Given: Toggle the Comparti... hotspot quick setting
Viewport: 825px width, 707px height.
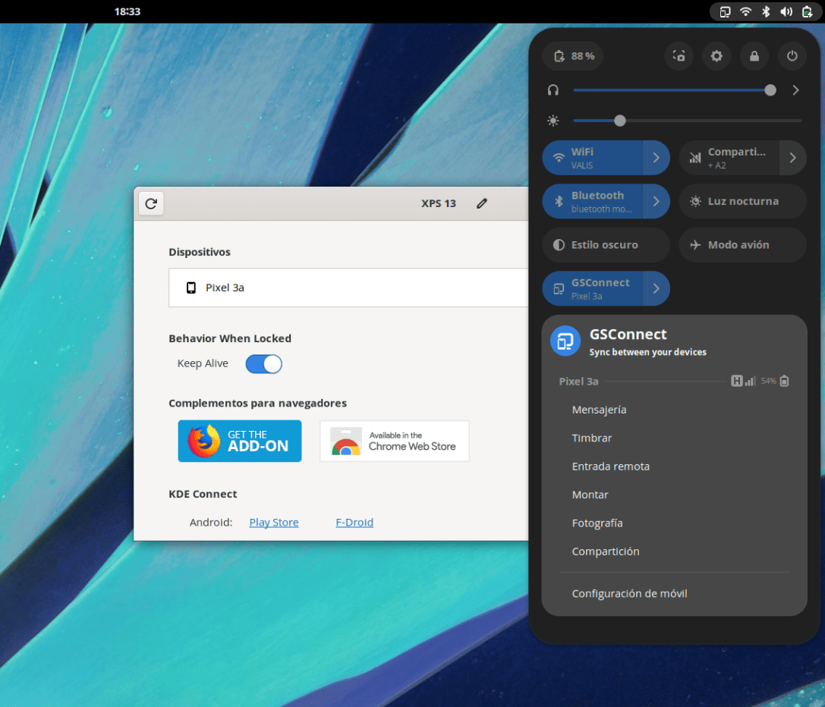Looking at the screenshot, I should [x=729, y=158].
